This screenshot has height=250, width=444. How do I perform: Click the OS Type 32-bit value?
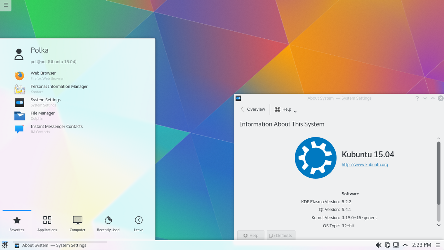[x=348, y=226]
